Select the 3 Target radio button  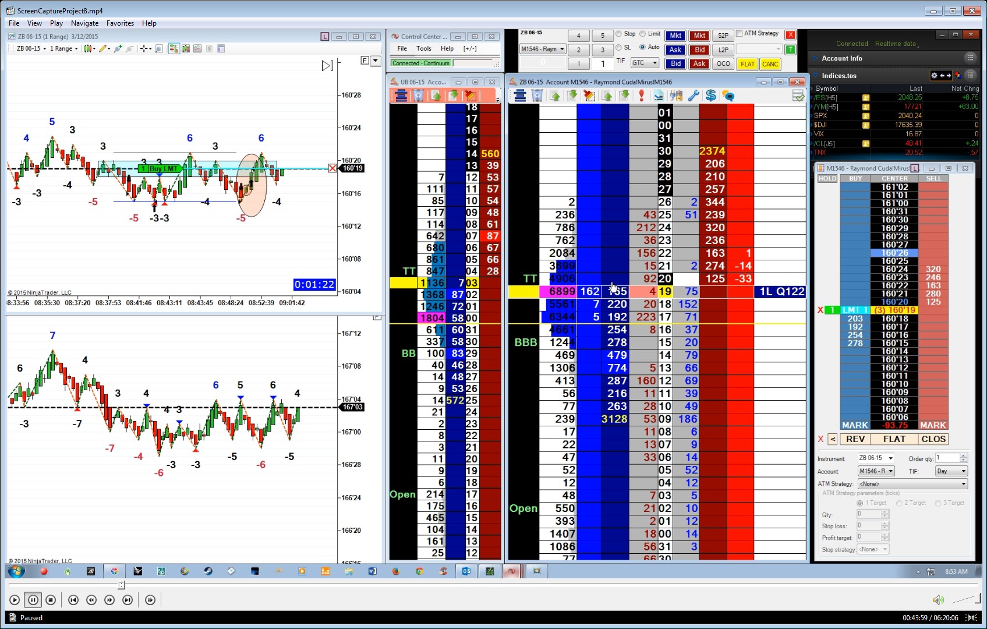(x=938, y=503)
